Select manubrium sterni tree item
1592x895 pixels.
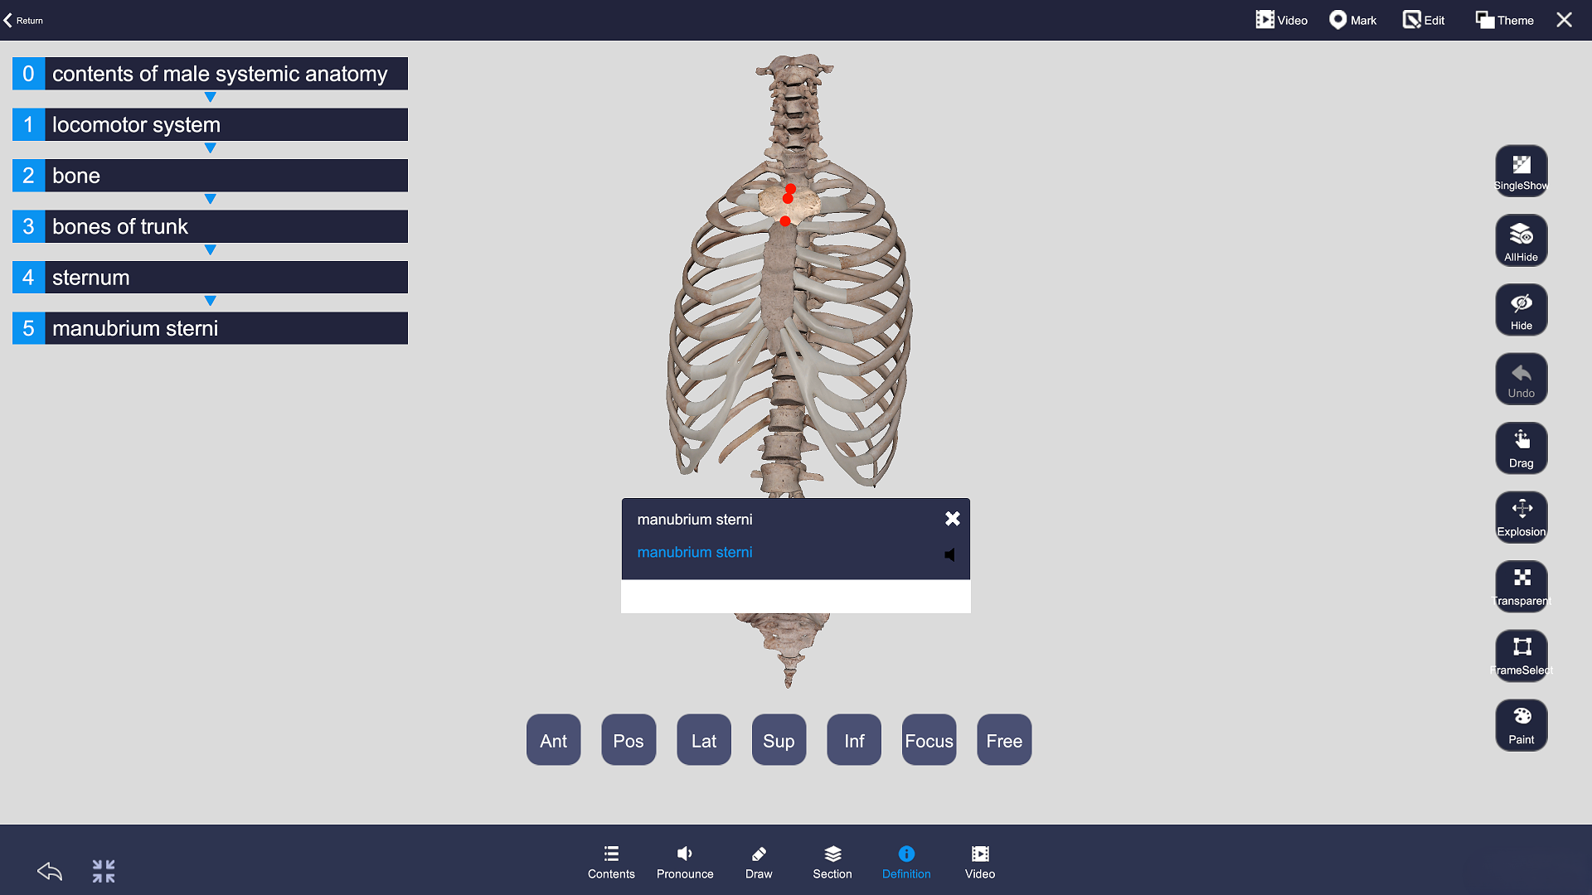point(210,328)
